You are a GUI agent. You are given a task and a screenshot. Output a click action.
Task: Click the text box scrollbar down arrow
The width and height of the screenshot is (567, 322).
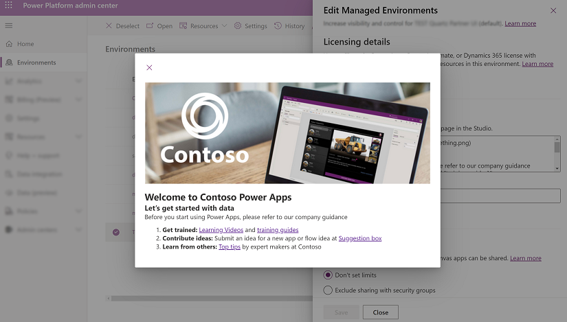click(x=557, y=168)
